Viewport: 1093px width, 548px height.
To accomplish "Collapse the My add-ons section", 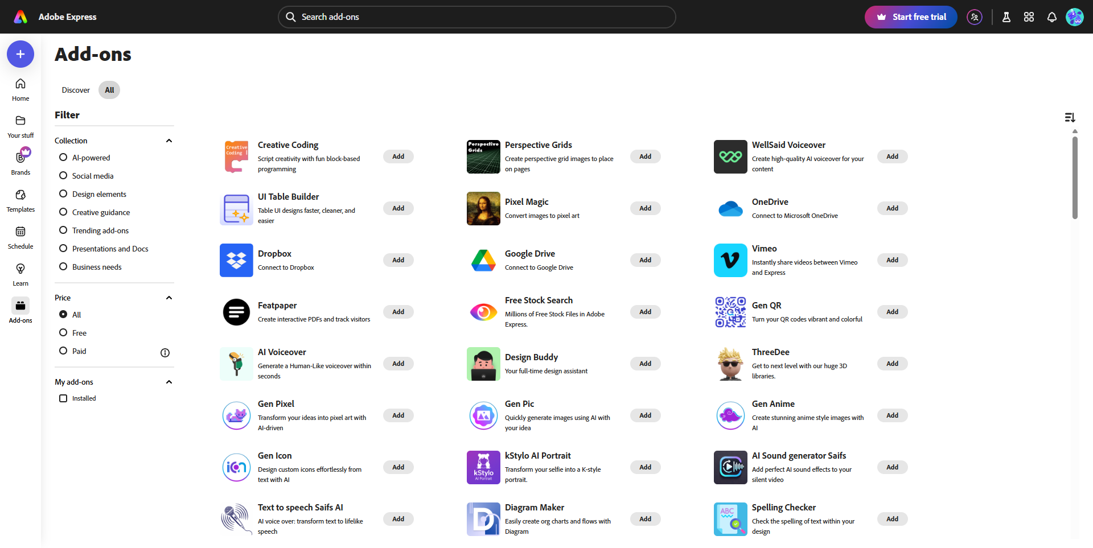I will click(x=169, y=382).
